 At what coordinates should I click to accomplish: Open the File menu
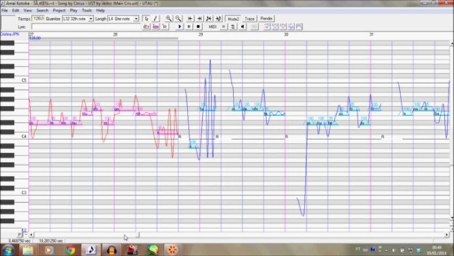click(4, 11)
